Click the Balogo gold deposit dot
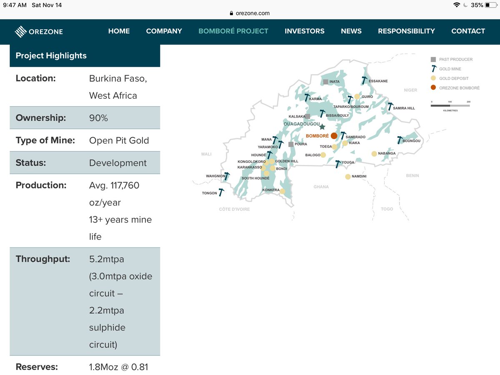This screenshot has height=375, width=500. click(x=323, y=155)
